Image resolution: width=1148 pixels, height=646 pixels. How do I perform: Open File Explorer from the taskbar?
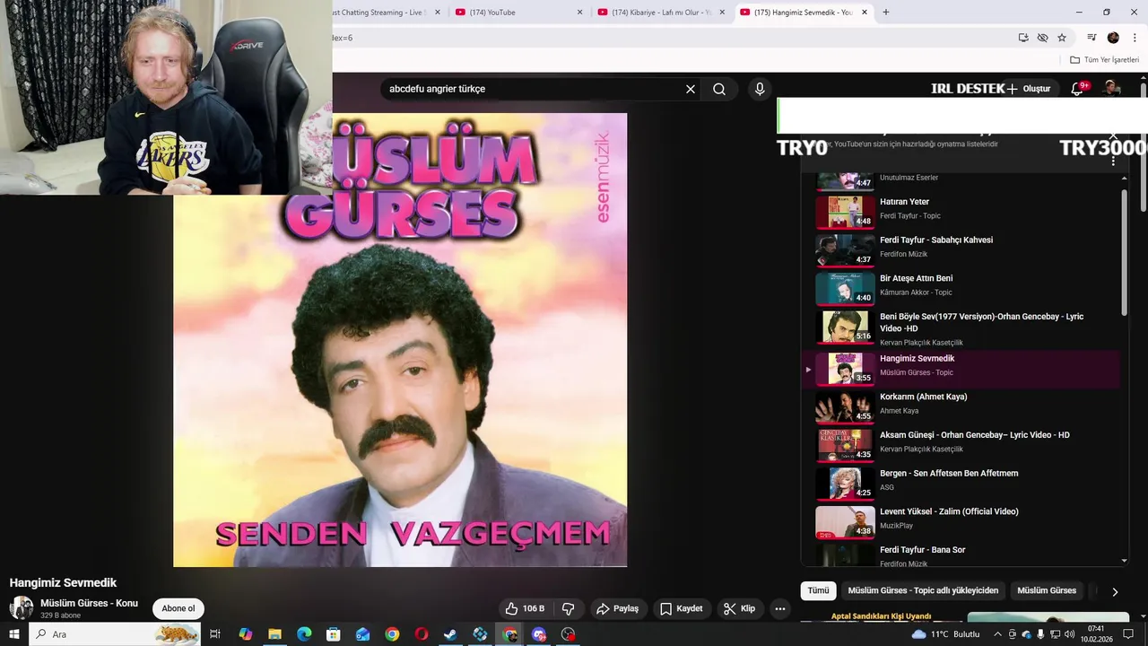click(274, 634)
